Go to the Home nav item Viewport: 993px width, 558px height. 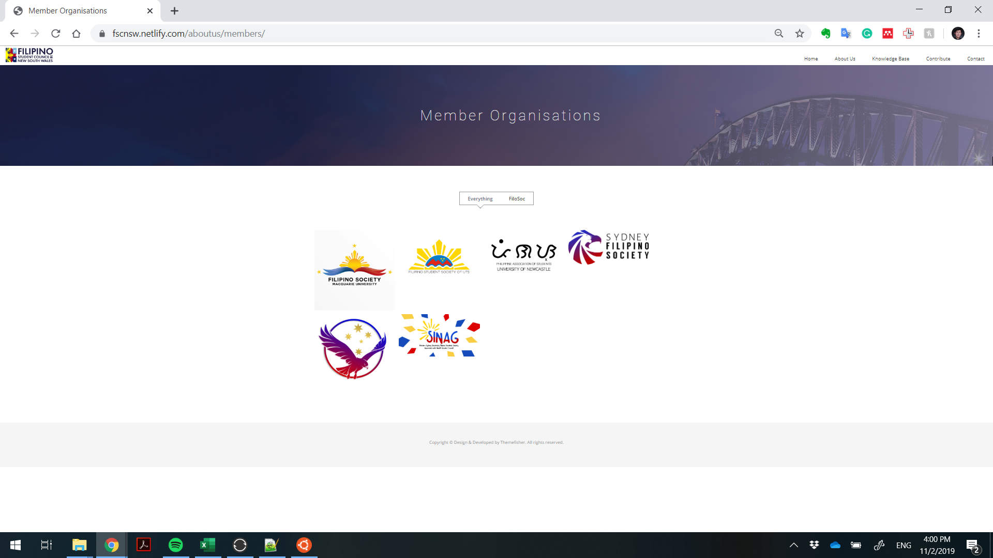pyautogui.click(x=811, y=59)
